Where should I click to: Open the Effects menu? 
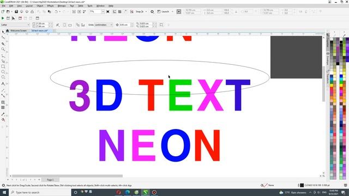tap(50, 6)
